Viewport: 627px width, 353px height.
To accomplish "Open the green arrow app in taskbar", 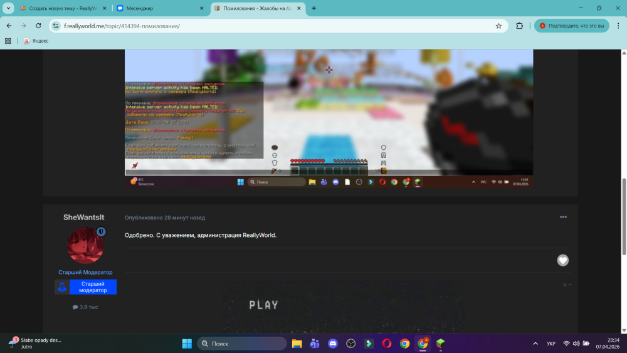I will click(369, 344).
